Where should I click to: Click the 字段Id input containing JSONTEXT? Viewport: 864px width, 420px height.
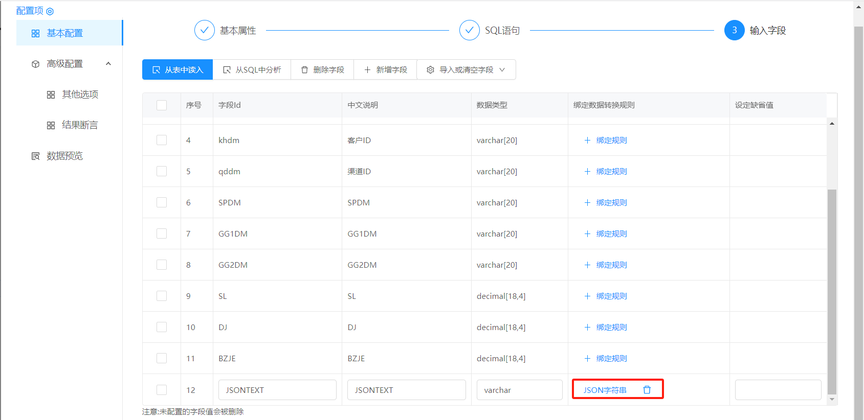(x=277, y=390)
